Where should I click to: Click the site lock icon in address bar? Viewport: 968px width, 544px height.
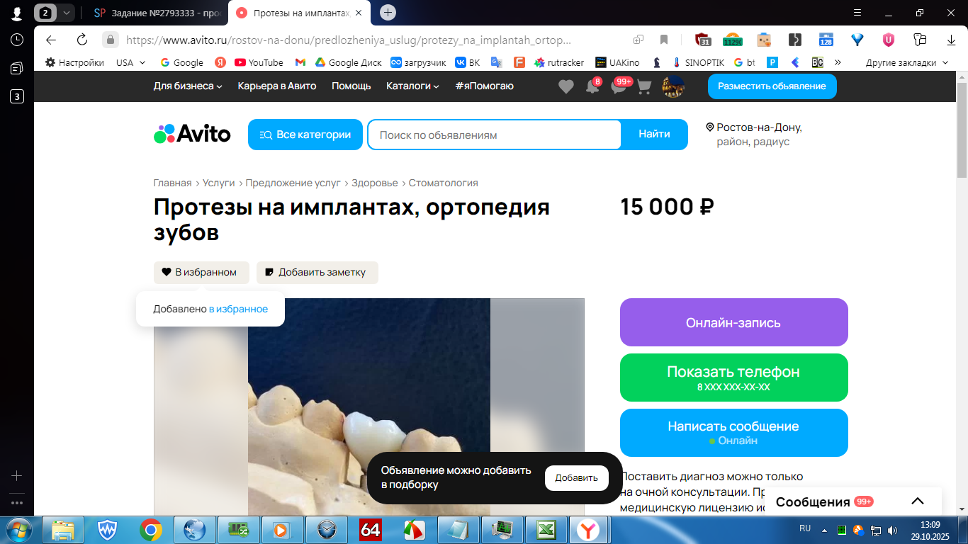(x=110, y=40)
